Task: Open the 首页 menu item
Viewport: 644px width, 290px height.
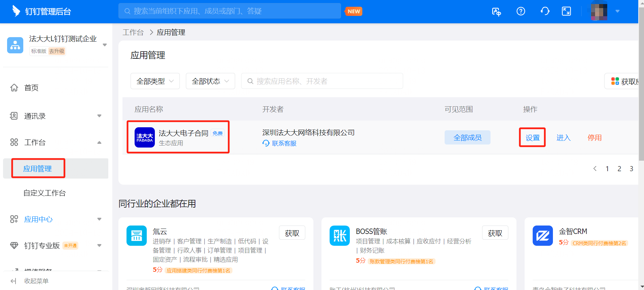Action: [31, 88]
